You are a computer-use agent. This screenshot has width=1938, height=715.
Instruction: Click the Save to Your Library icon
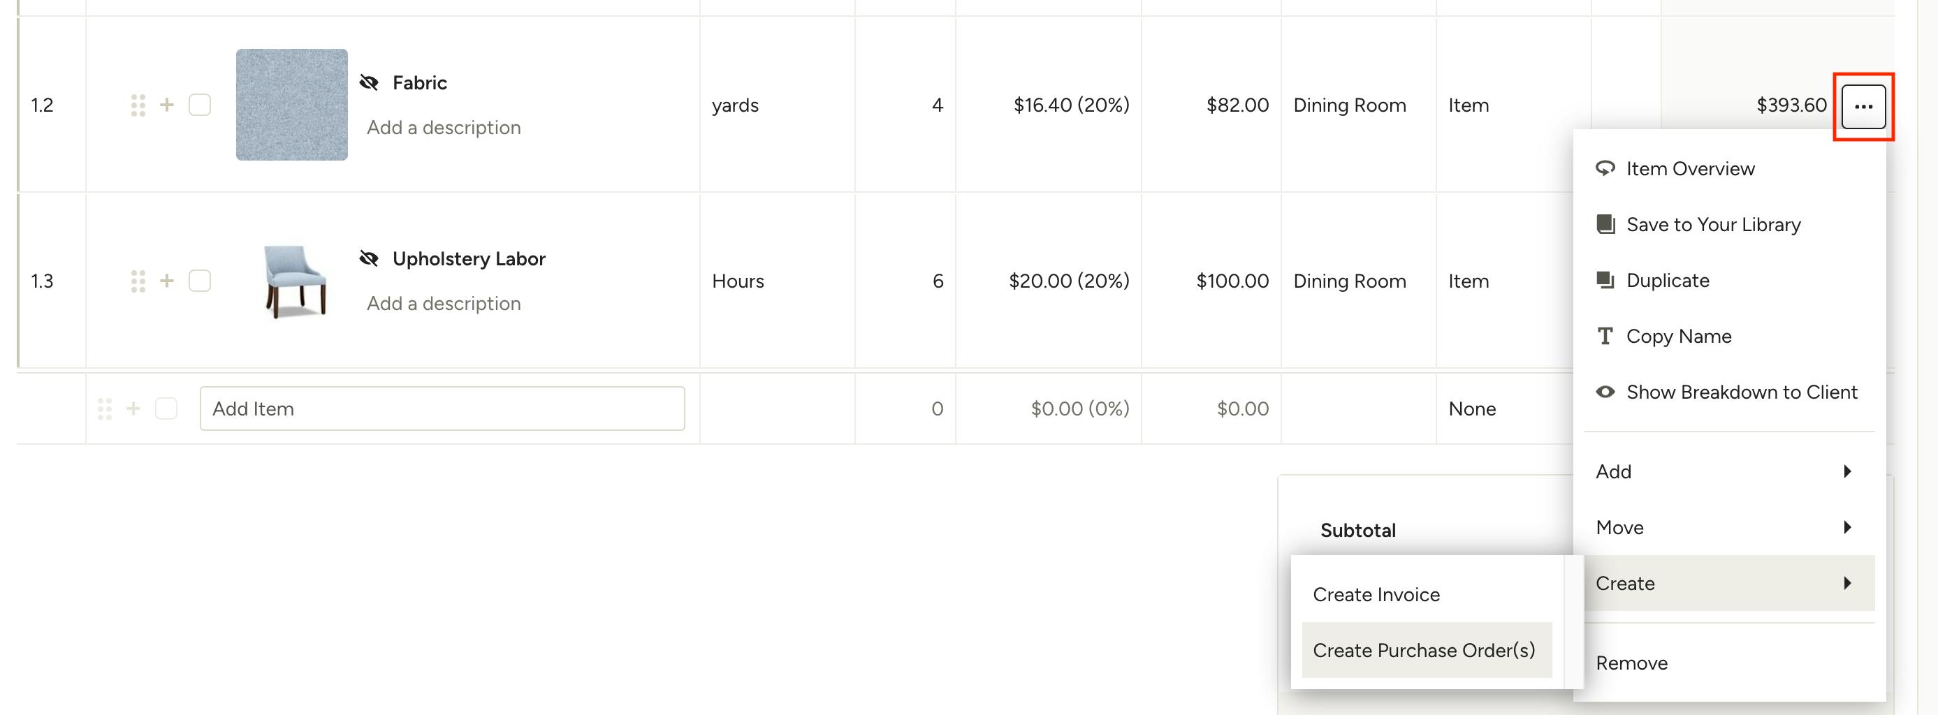point(1605,224)
